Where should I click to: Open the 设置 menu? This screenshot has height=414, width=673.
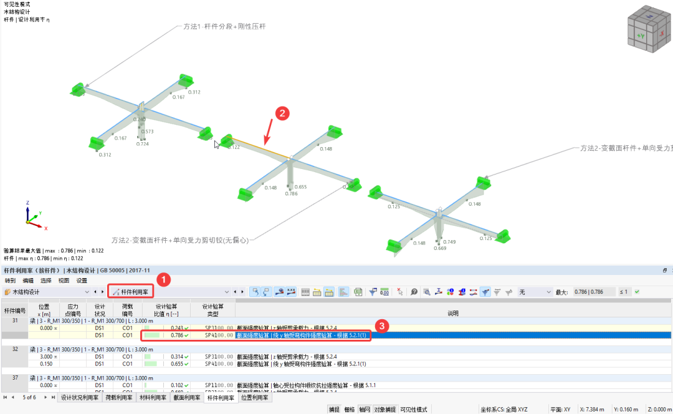point(82,281)
